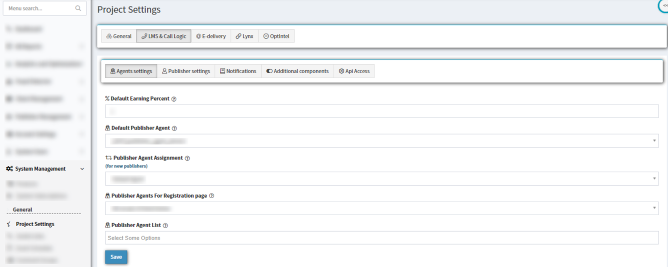The image size is (668, 267).
Task: Click help icon next to Default Publisher Agent
Action: pyautogui.click(x=174, y=129)
